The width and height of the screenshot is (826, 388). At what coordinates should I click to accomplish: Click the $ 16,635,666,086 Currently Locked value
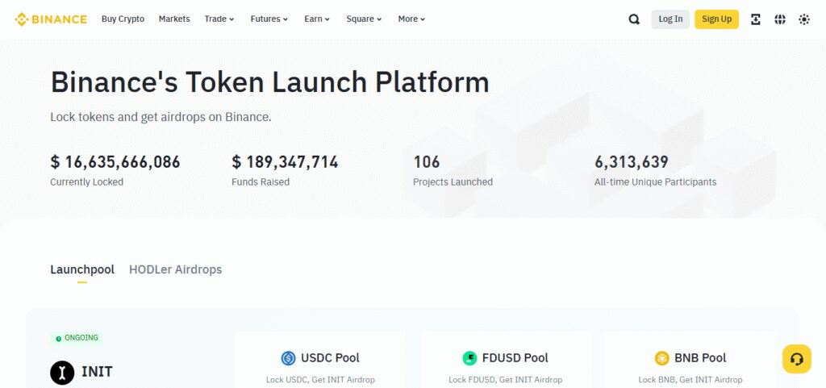click(115, 162)
